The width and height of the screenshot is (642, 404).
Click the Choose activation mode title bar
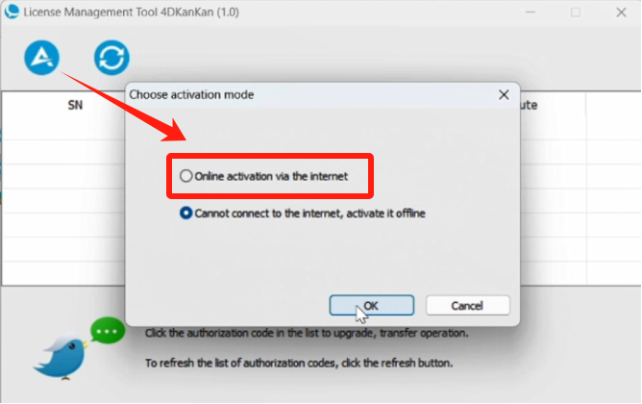point(311,94)
